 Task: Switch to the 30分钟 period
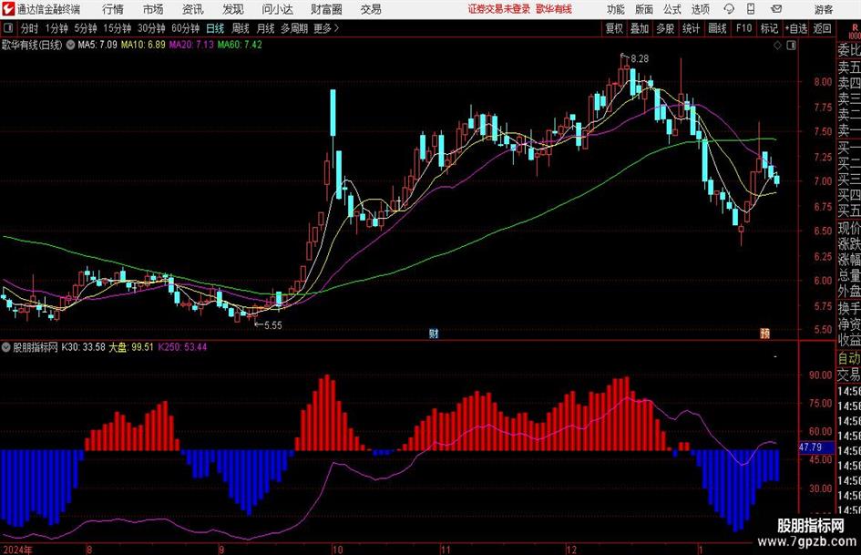151,28
